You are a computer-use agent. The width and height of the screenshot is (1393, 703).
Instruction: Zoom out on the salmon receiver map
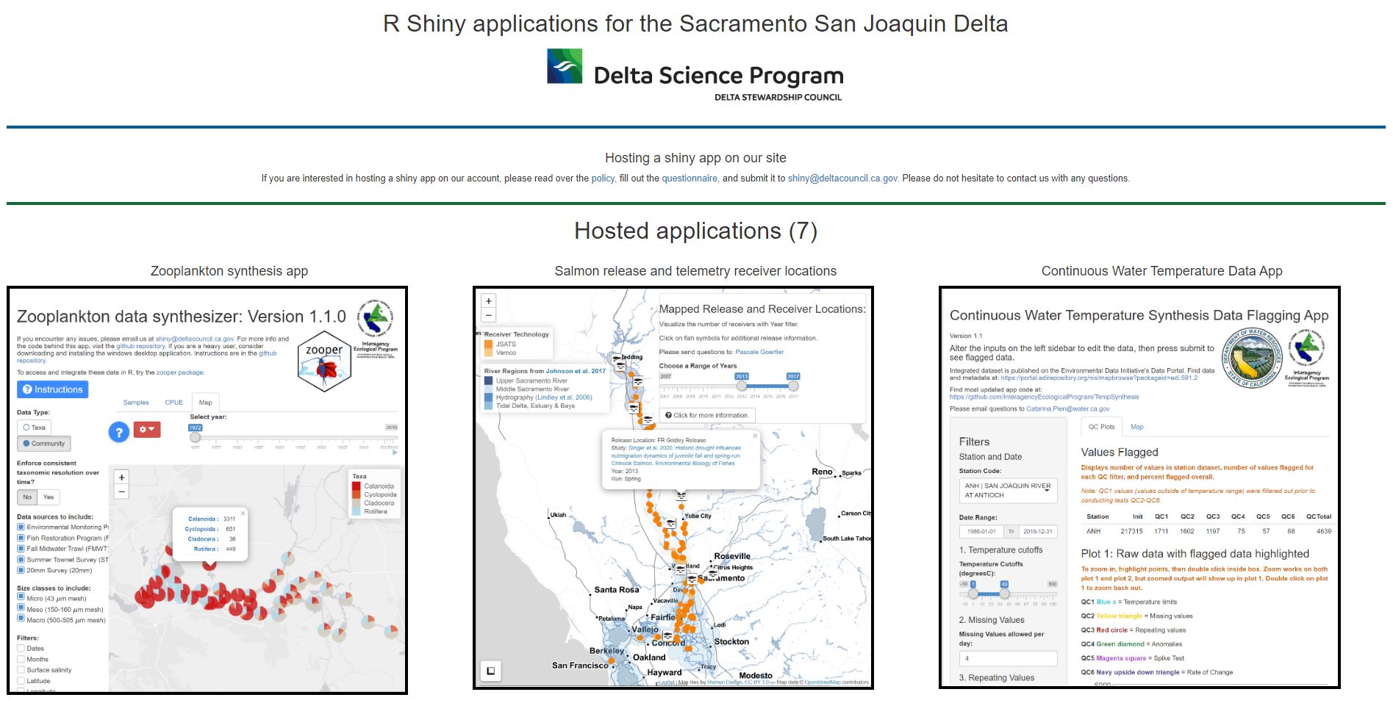(x=489, y=315)
